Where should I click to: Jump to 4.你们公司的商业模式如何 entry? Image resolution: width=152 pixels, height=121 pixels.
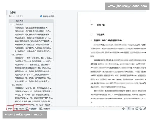pyautogui.click(x=33, y=68)
